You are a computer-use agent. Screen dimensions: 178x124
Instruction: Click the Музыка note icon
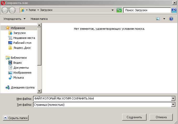click(10, 78)
